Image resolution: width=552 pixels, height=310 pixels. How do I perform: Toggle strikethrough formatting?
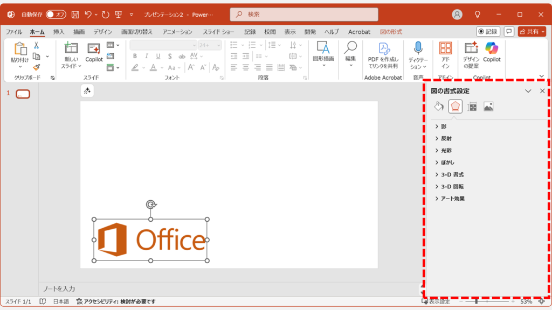[182, 56]
